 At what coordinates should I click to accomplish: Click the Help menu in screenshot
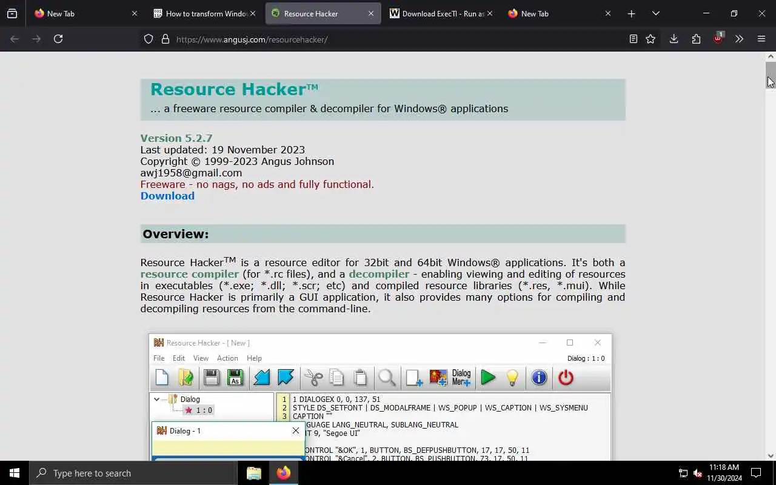pyautogui.click(x=254, y=358)
